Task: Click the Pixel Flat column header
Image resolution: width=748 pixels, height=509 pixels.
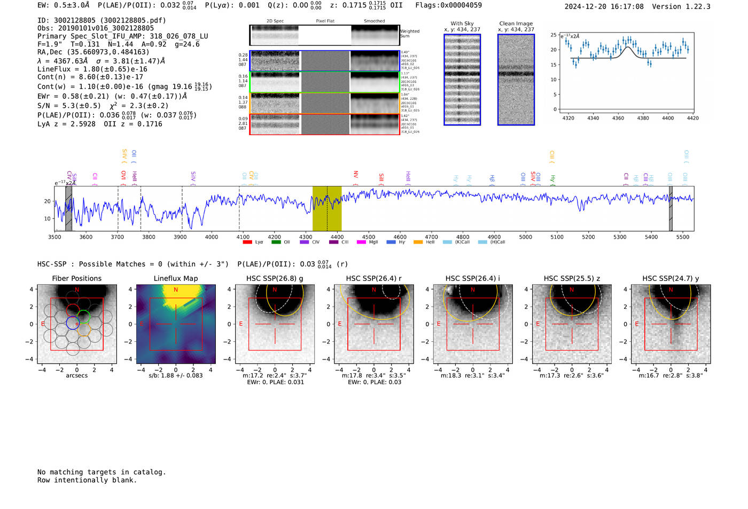Action: coord(325,21)
